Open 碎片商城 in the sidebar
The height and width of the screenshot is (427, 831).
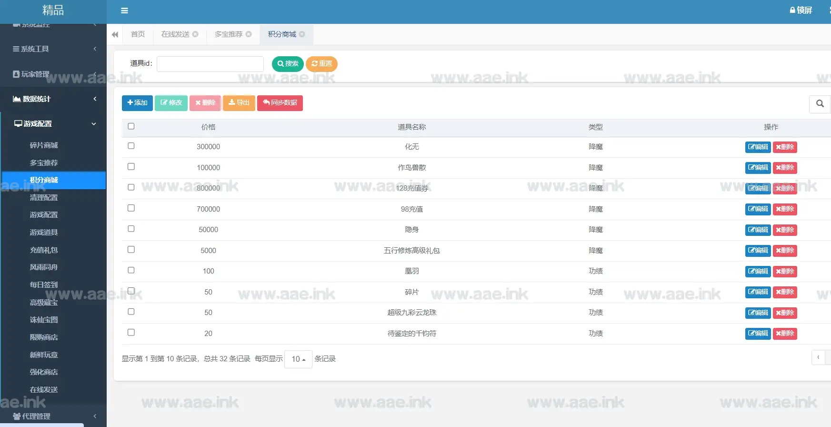(44, 145)
